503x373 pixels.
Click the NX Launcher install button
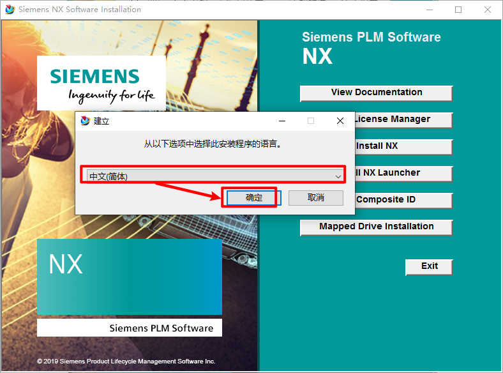click(x=403, y=173)
